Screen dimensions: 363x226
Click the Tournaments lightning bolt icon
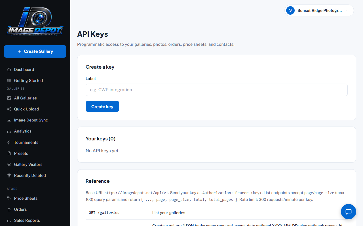coord(9,142)
